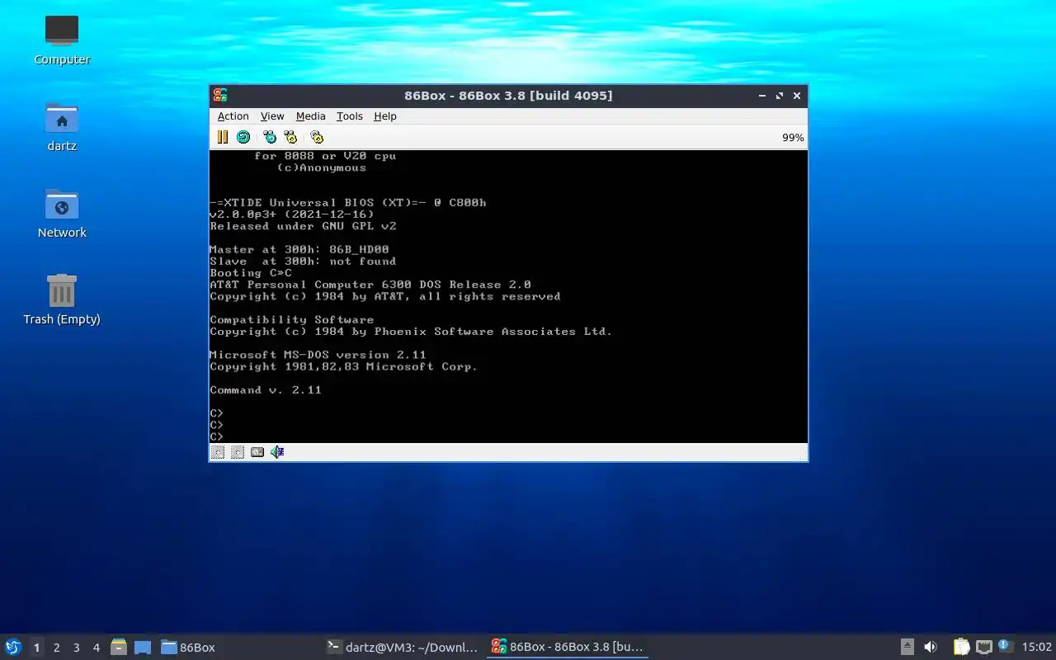Click second floppy drive status bar icon
Screen dimensions: 1056x660
click(238, 452)
